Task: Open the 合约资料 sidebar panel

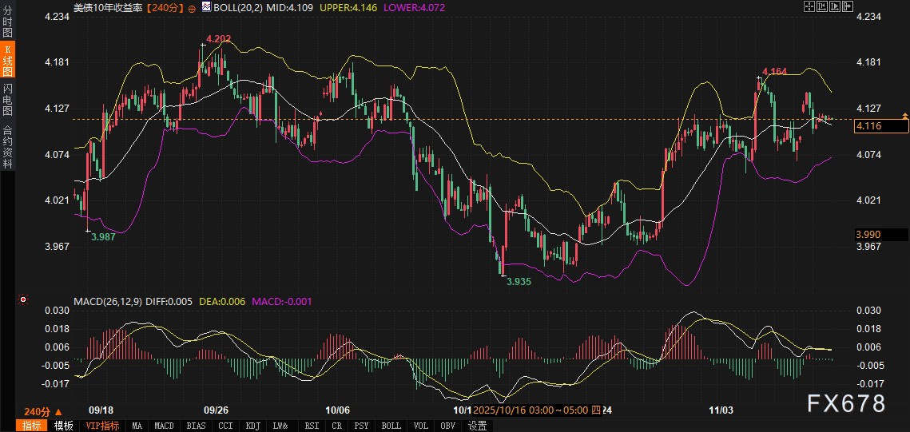Action: click(7, 146)
